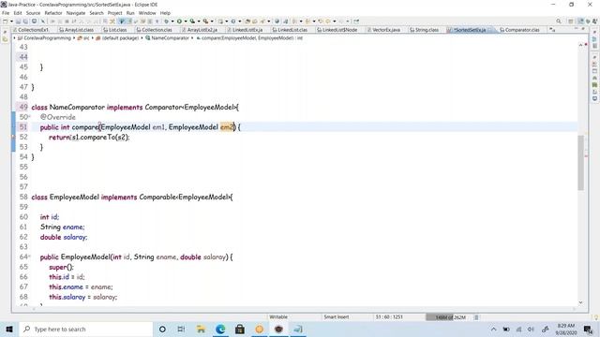Click the Save toolbar icon
The width and height of the screenshot is (600, 337).
coord(18,22)
